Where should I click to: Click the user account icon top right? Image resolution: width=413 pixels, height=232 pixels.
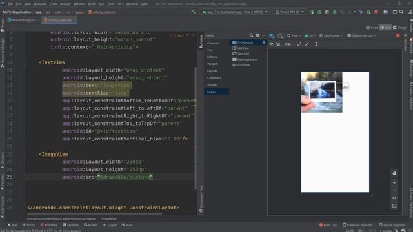410,12
